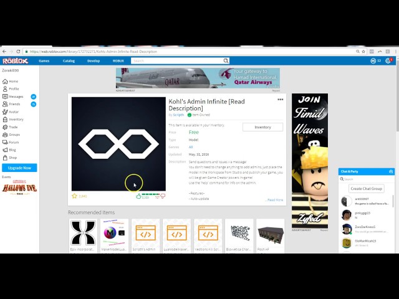Screen dimensions: 399x299
Task: Click the Roblox logo
Action: pyautogui.click(x=15, y=61)
